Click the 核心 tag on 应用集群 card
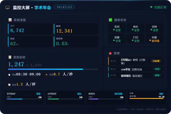This screenshot has width=171, height=114. 79,94
